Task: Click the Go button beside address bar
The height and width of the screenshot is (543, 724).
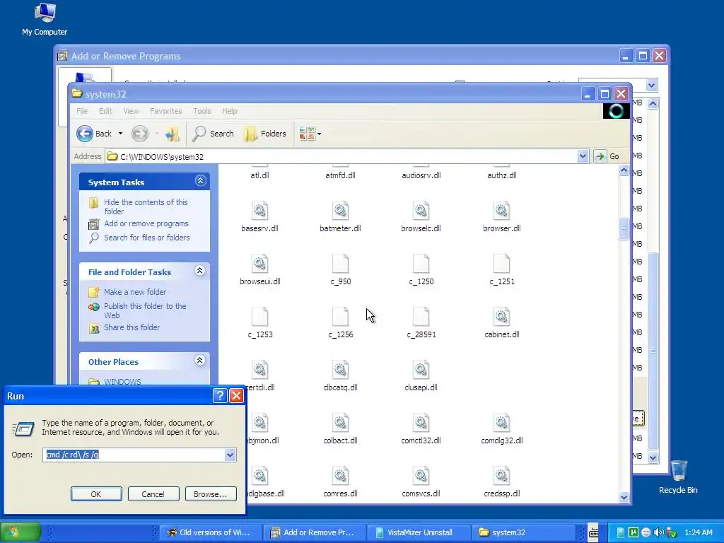Action: (609, 156)
